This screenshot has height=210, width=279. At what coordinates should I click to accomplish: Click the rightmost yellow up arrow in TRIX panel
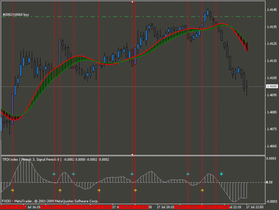tap(202, 191)
